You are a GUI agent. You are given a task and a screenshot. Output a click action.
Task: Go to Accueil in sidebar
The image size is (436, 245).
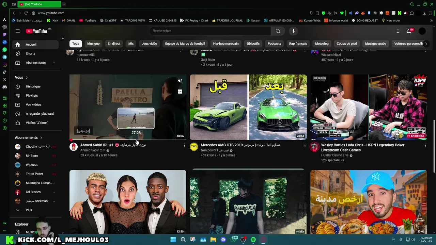35,45
